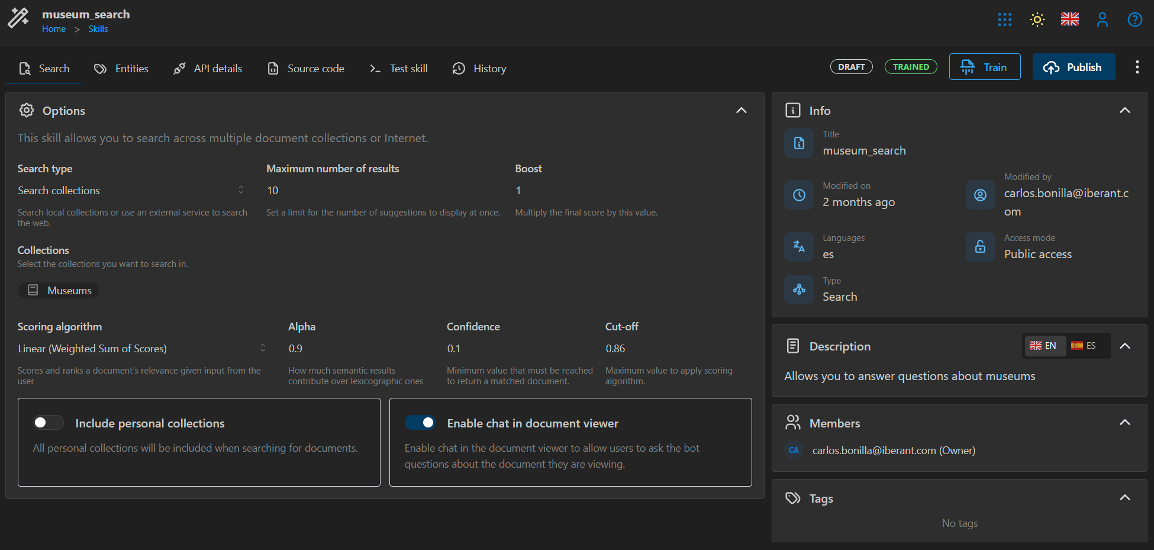Click the museum_search title value
This screenshot has height=550, width=1154.
tap(864, 151)
